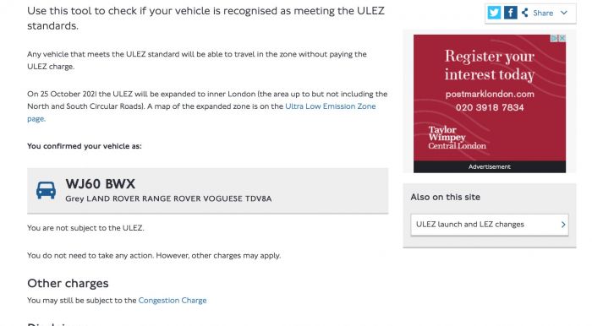Click the Also on this site heading

click(445, 197)
